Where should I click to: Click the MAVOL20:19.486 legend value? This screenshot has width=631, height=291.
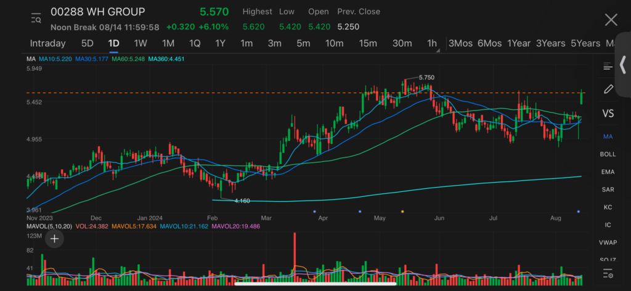(x=236, y=226)
